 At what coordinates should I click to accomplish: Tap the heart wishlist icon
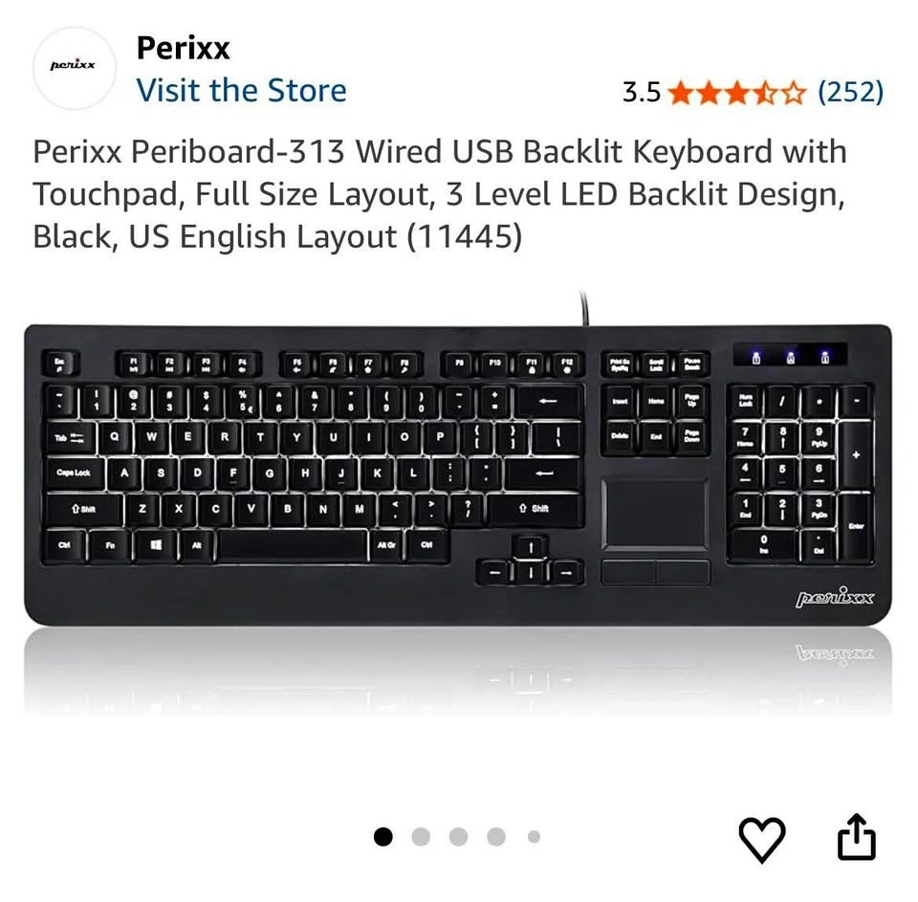(x=762, y=839)
